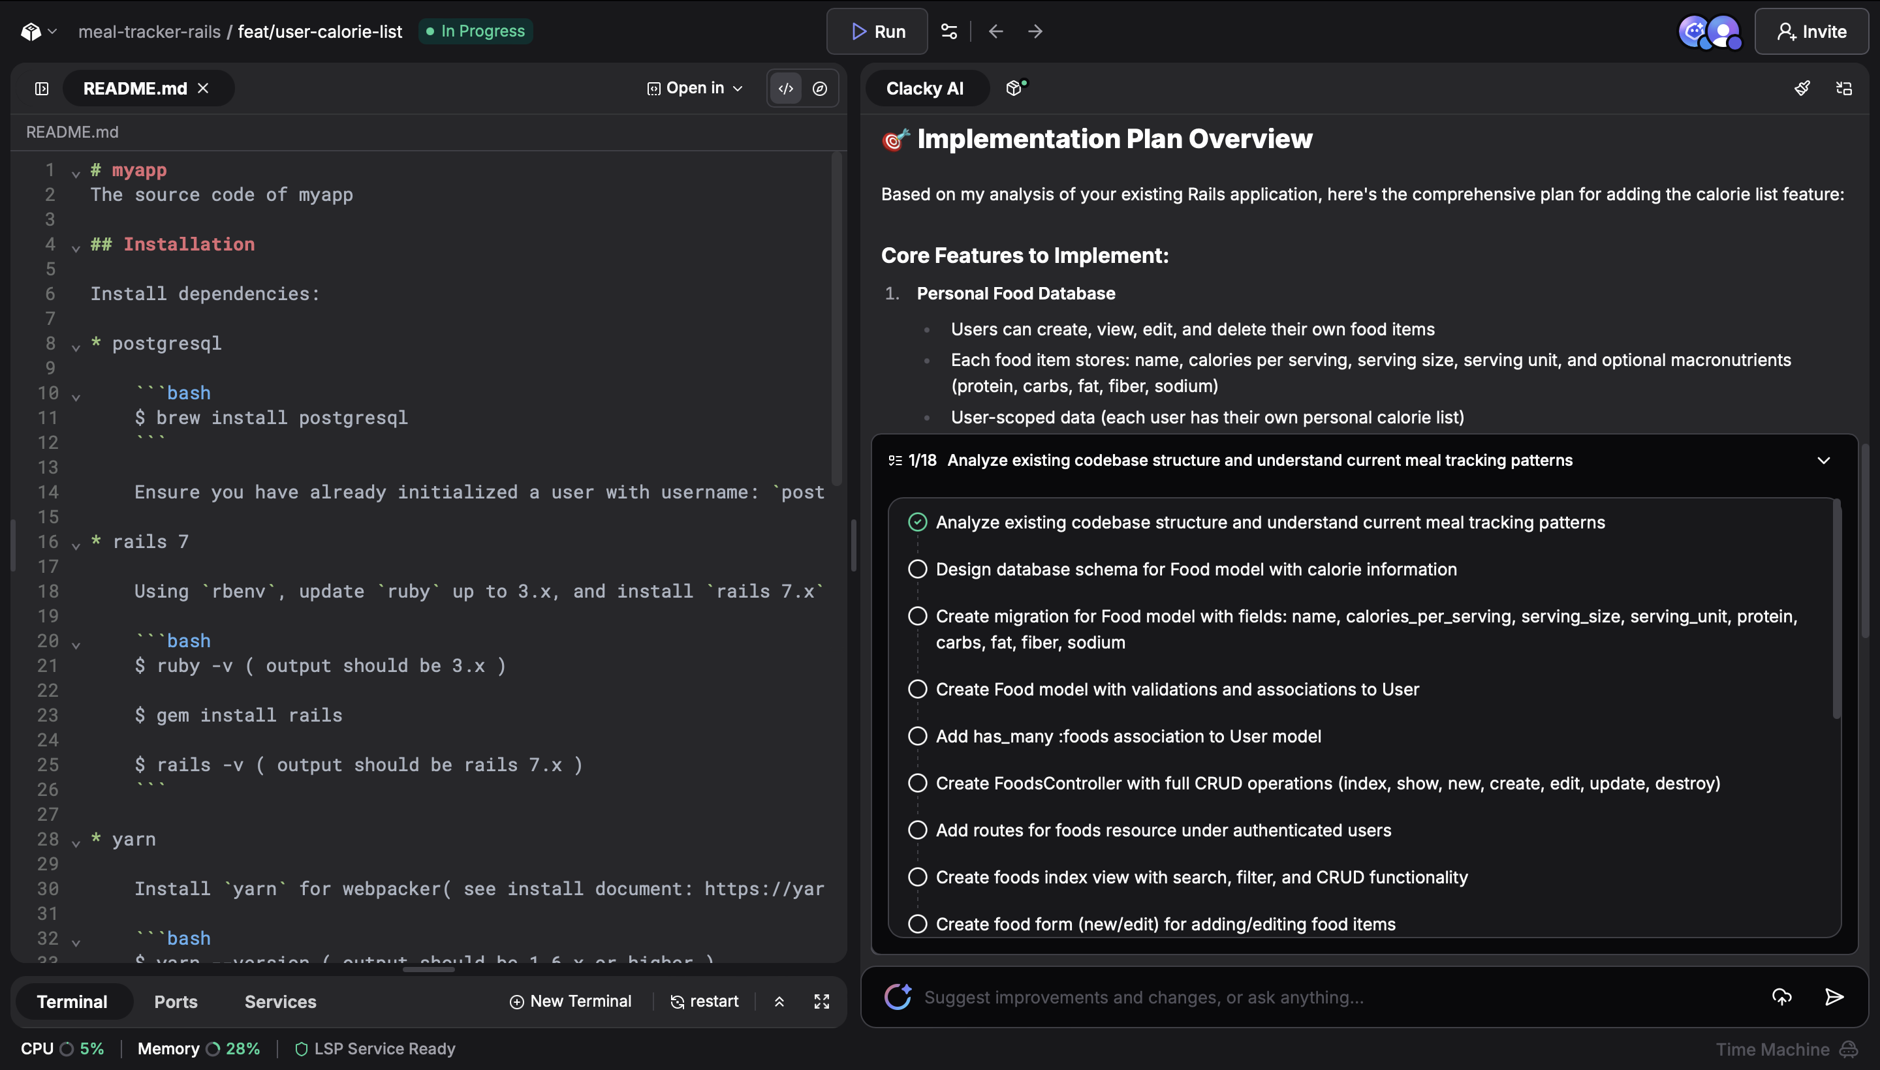Screen dimensions: 1880x1070
Task: Click the upload cloud icon
Action: point(1781,997)
